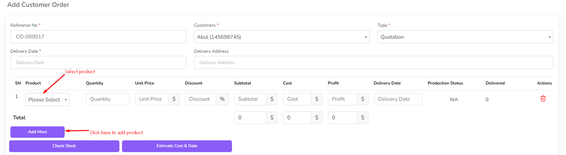Image resolution: width=566 pixels, height=155 pixels.
Task: Click the Total subtotal field showing 0
Action: 250,118
